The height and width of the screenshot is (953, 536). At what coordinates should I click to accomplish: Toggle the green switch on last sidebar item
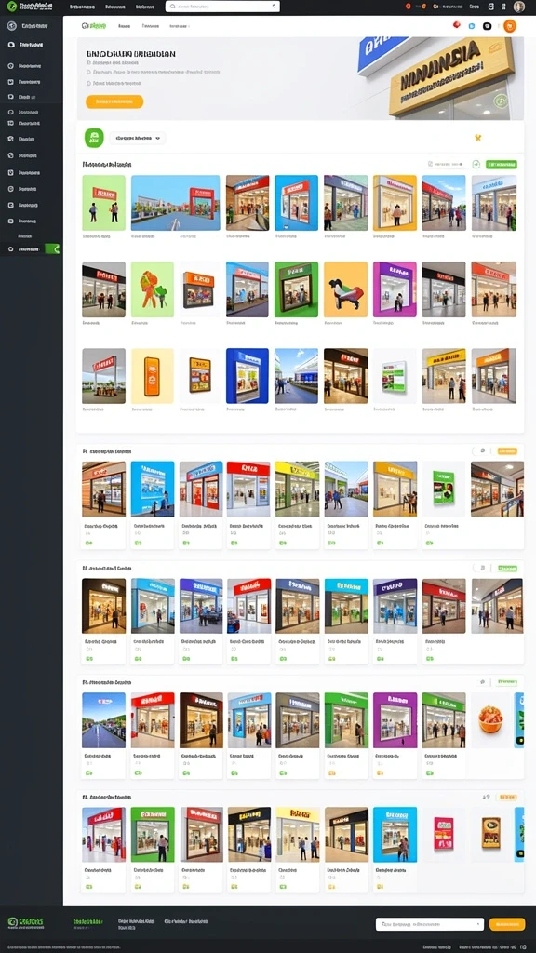coord(52,248)
